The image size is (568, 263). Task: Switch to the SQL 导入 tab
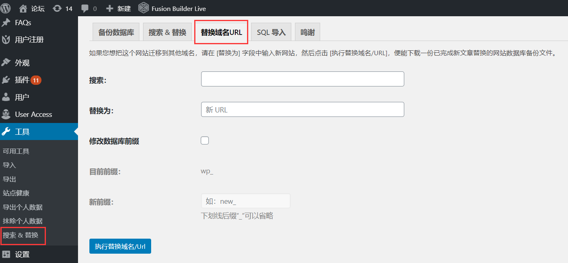point(271,32)
